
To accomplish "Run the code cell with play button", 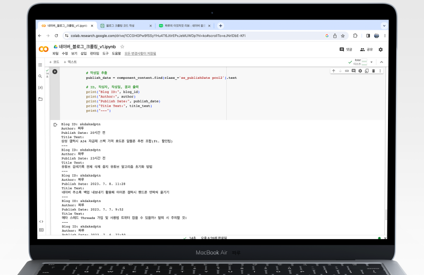I will click(55, 71).
